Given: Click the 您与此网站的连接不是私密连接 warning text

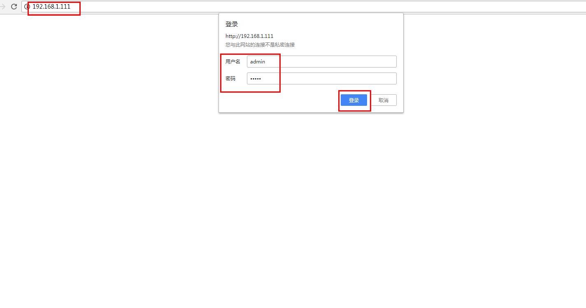Looking at the screenshot, I should click(x=260, y=44).
